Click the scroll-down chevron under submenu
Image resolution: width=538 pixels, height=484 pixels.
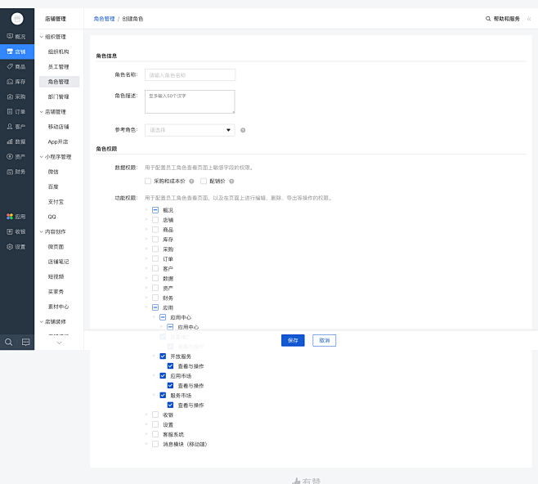click(x=60, y=343)
